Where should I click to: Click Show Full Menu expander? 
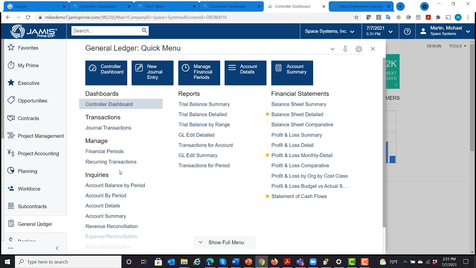pyautogui.click(x=225, y=242)
